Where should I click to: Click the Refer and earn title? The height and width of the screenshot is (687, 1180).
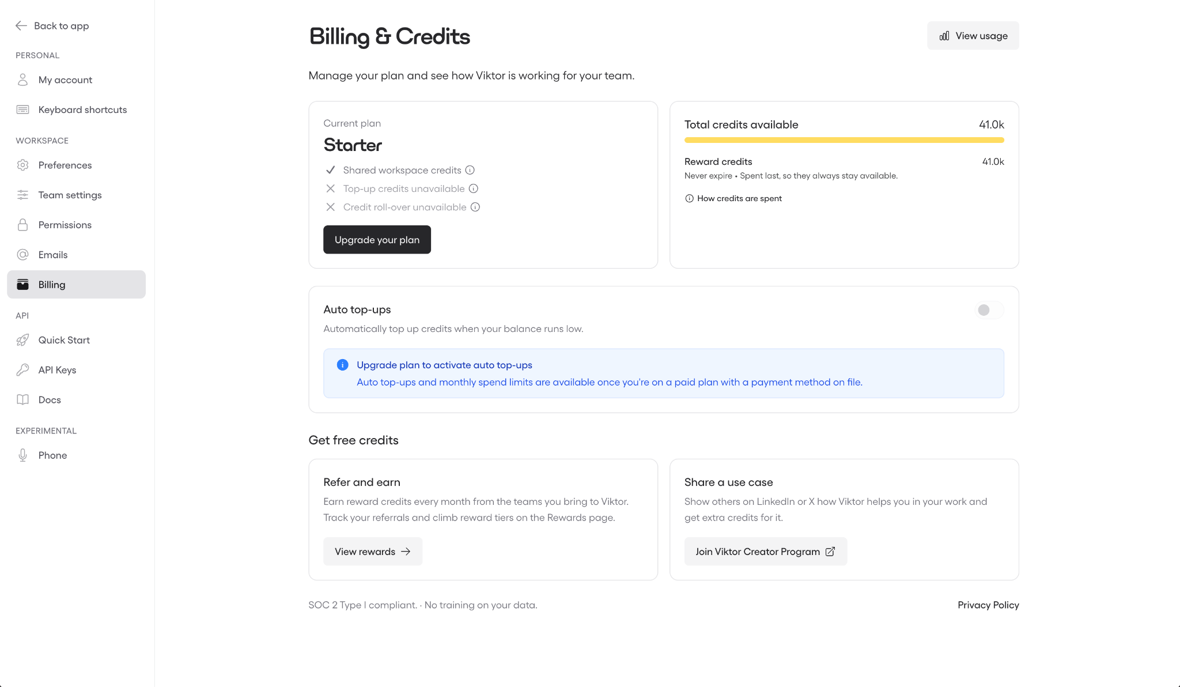click(362, 482)
